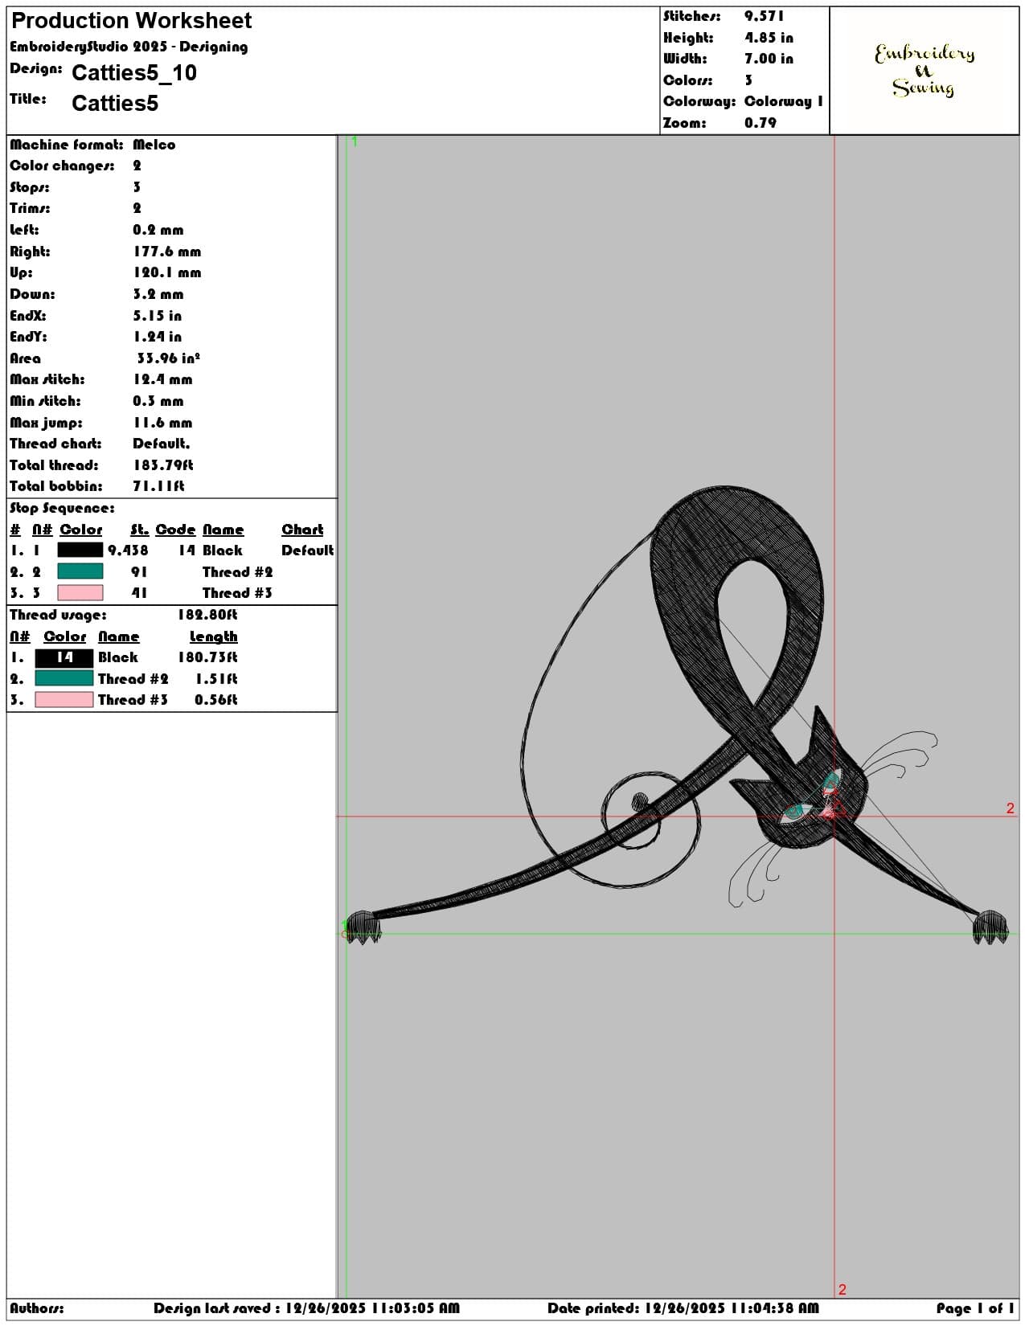Click the Min stitch value '0.3 mm'
1025x1326 pixels.
(158, 401)
